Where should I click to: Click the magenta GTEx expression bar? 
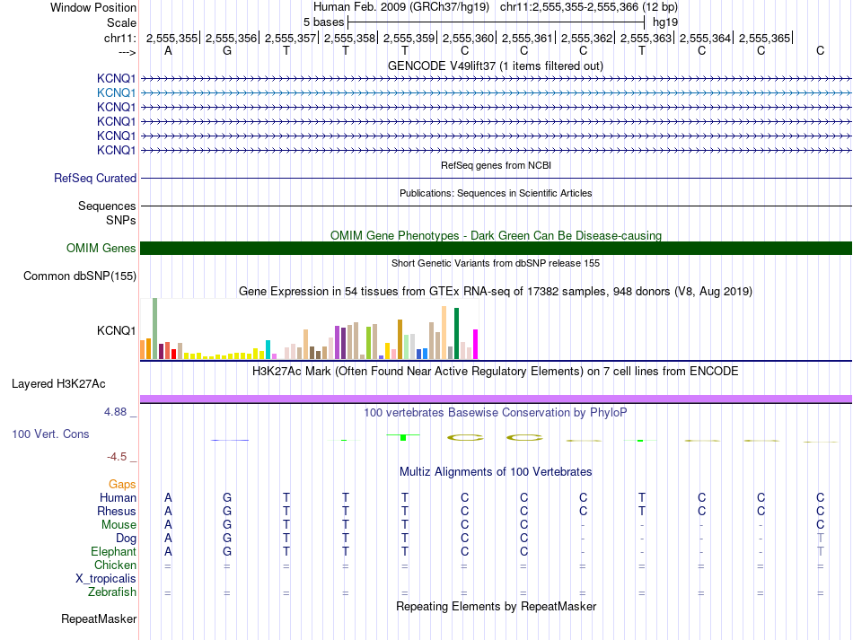[476, 344]
